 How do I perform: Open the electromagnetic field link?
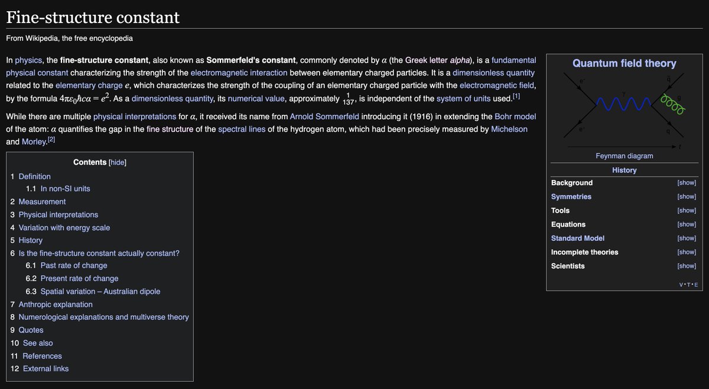[497, 86]
